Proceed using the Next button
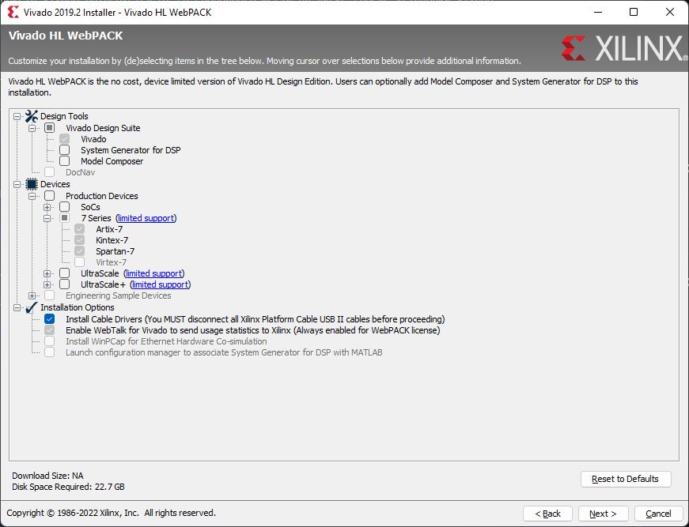 point(603,514)
